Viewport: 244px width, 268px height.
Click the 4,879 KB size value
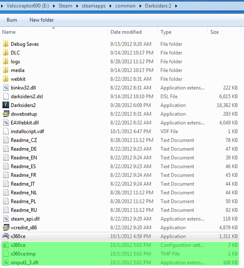(x=228, y=227)
